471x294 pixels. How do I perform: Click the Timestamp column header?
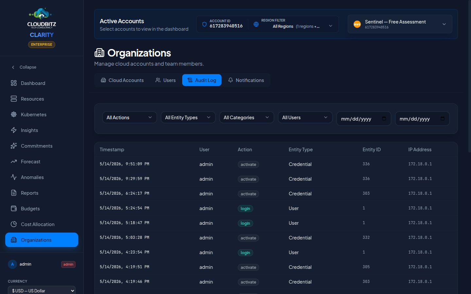click(x=112, y=150)
